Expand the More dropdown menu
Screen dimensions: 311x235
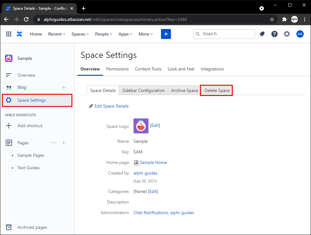146,34
